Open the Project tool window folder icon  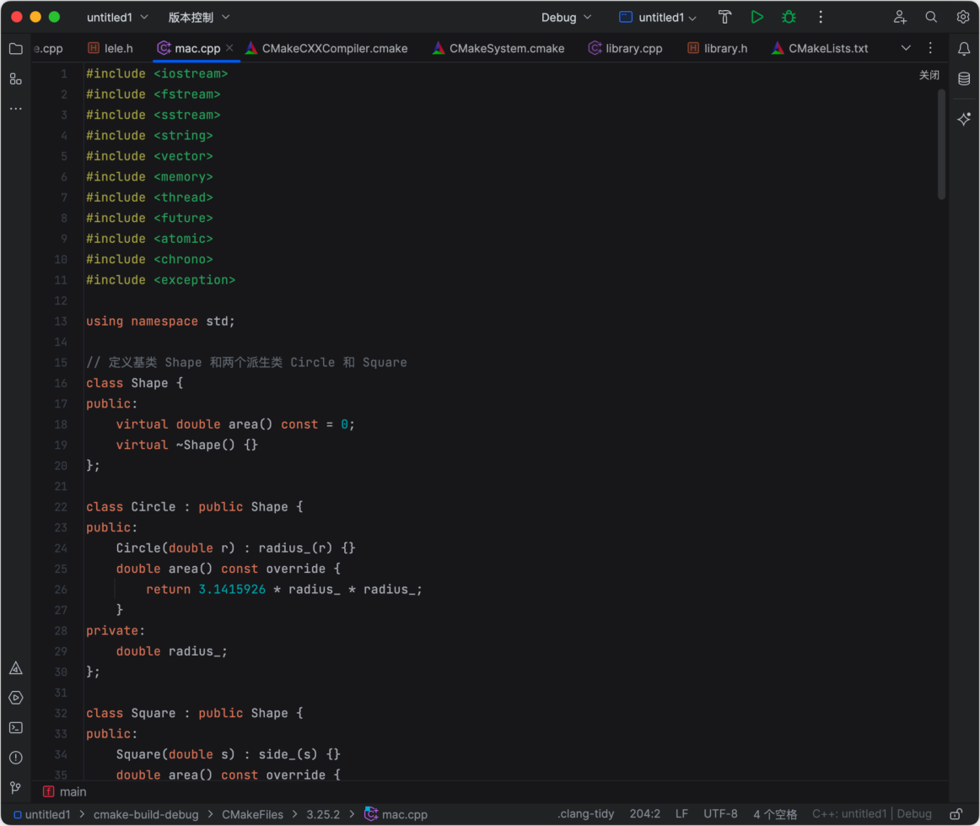pyautogui.click(x=16, y=49)
